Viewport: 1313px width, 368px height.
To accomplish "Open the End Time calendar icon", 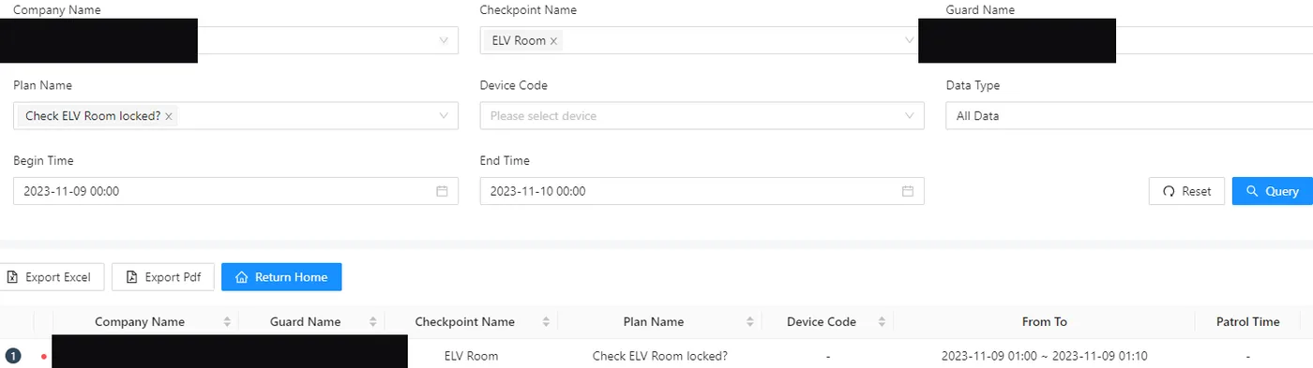I will [908, 191].
